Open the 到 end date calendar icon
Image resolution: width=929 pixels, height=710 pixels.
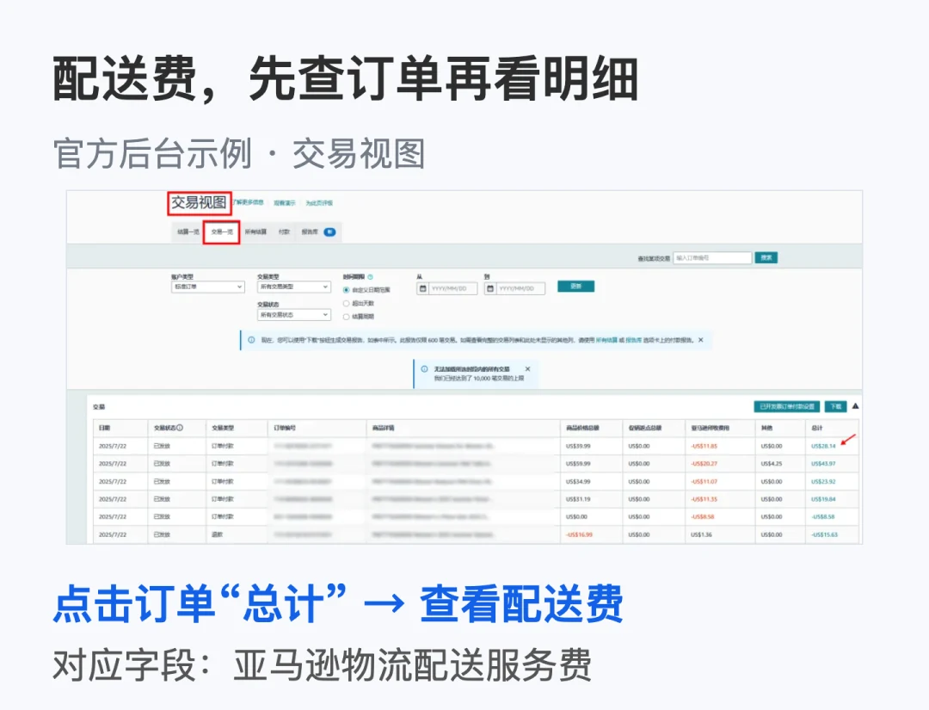point(490,288)
